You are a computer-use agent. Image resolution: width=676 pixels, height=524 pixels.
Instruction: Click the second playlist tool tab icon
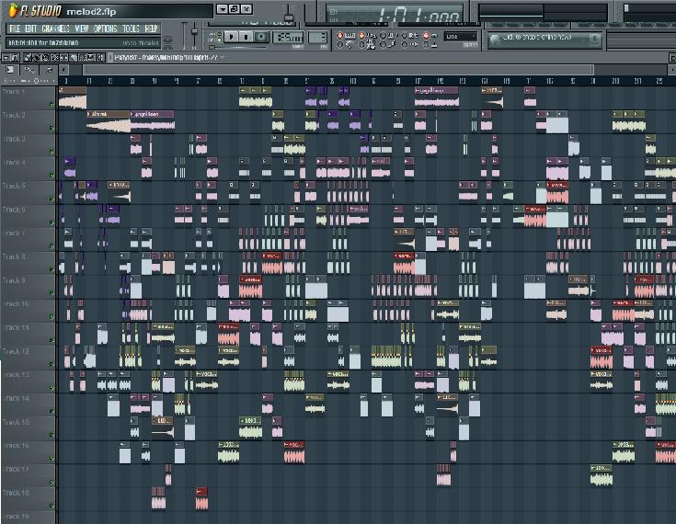(x=30, y=70)
